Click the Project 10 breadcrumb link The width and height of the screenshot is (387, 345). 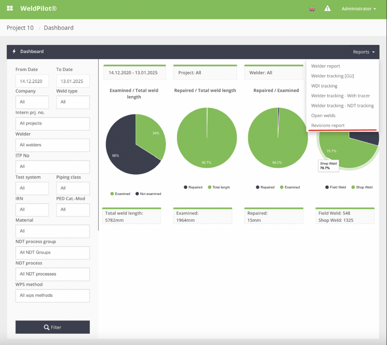(x=20, y=28)
